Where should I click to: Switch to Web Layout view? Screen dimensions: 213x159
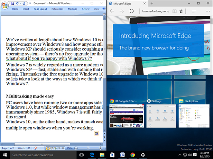[x=55, y=148]
